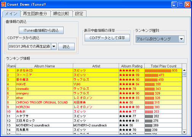The width and height of the screenshot is (192, 137).
Task: Select the orangery album cell
Action: coord(45,93)
